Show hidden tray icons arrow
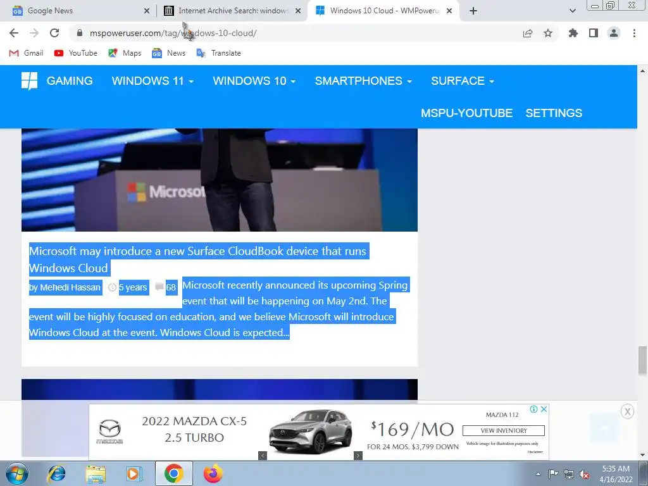Viewport: 648px width, 486px height. coord(538,474)
